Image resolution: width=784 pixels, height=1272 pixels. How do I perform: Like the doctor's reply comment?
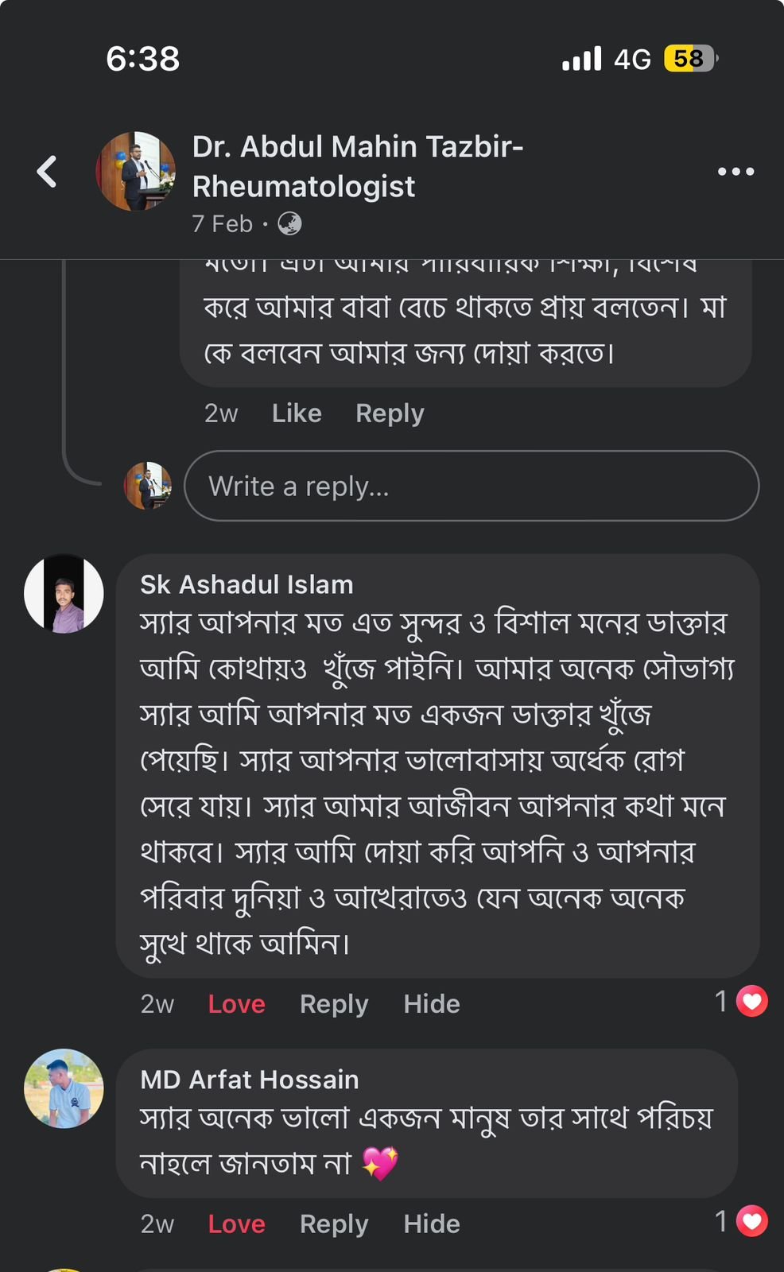click(x=297, y=413)
